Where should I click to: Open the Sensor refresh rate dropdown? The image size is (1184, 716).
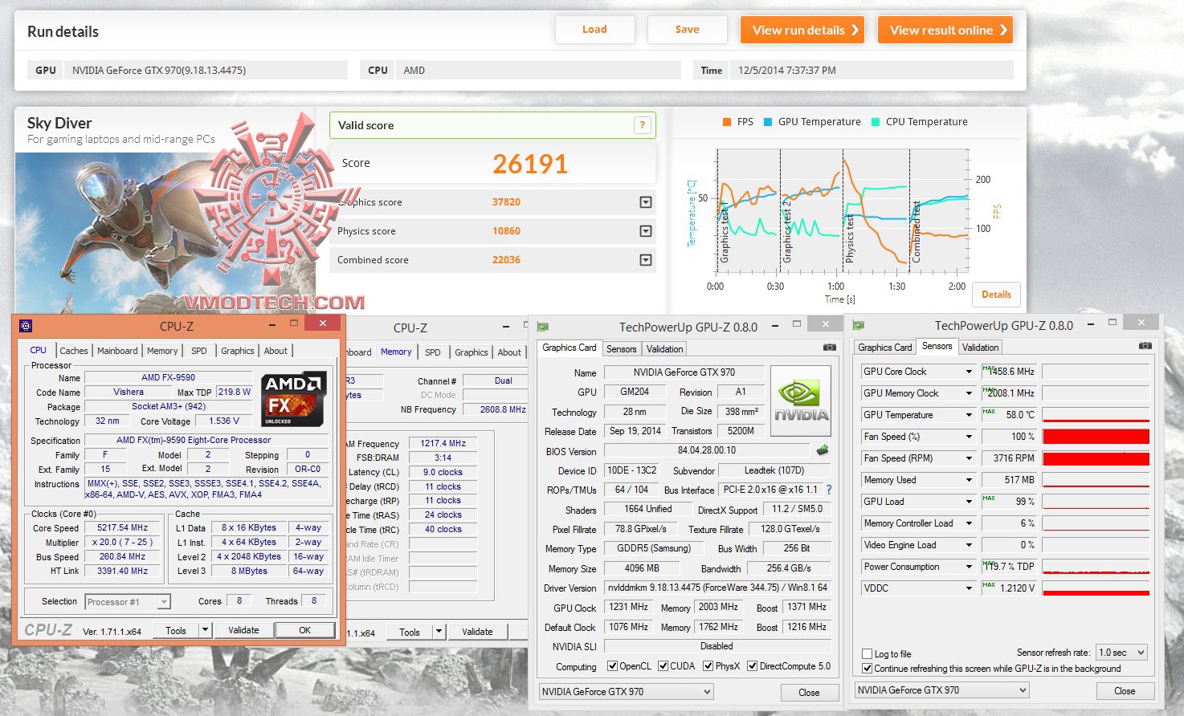pos(1122,653)
